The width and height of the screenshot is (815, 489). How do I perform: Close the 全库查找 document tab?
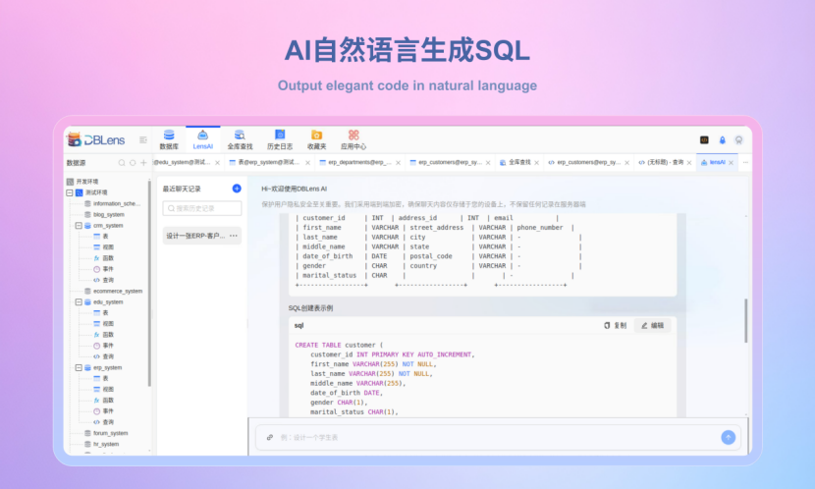537,163
